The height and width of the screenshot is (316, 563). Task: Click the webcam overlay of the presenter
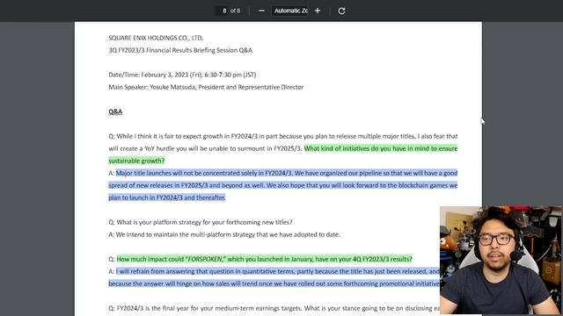[501, 261]
